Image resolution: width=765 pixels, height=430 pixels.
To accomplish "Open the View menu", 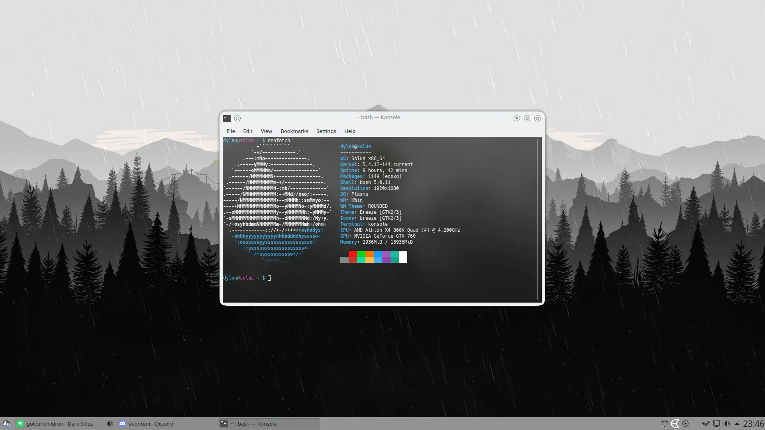I will click(x=266, y=131).
